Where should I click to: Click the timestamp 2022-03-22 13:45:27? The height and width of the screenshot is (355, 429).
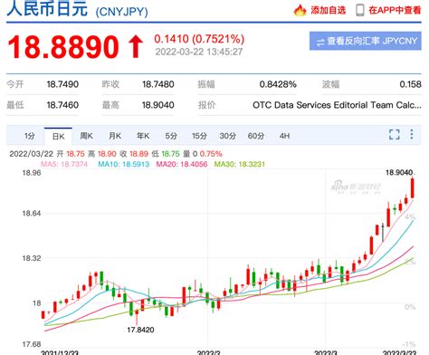coord(199,52)
